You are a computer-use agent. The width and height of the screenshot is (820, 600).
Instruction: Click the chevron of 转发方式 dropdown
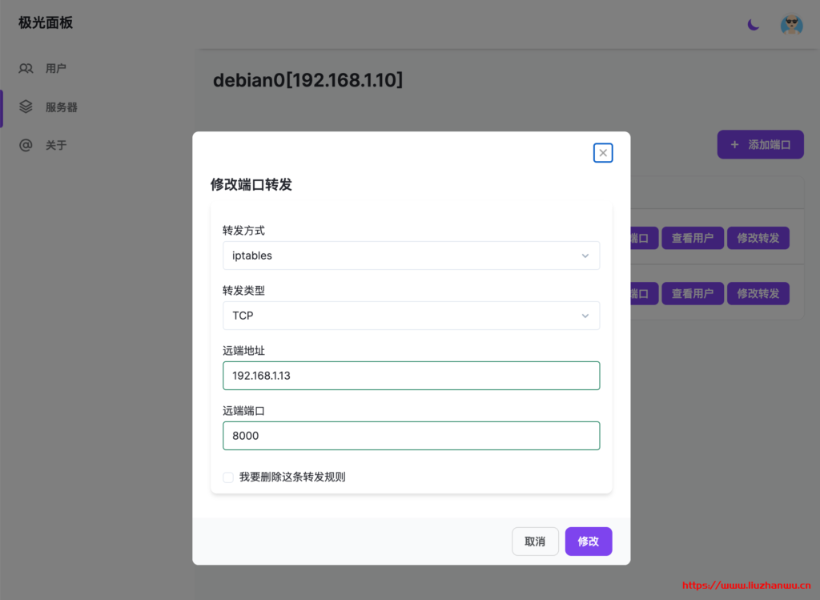pos(585,256)
